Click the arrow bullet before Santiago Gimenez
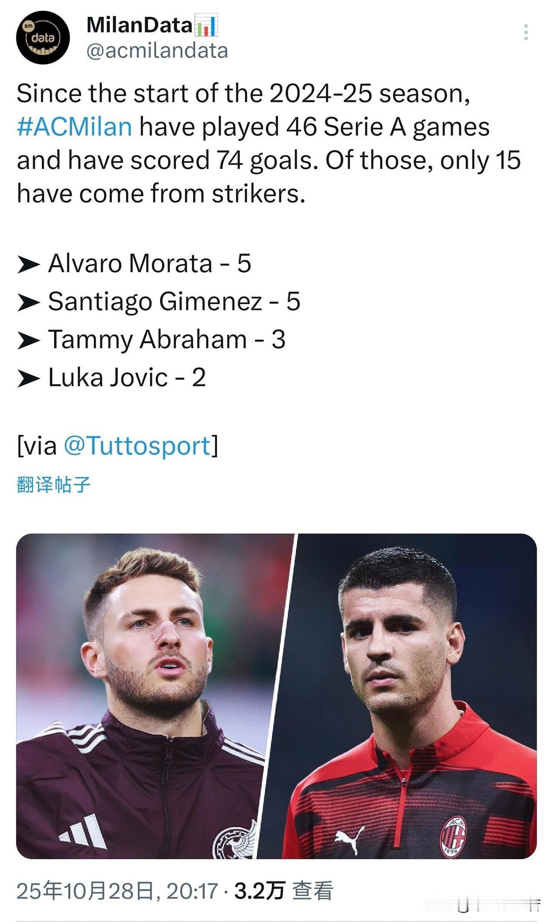553x924 pixels. (29, 302)
